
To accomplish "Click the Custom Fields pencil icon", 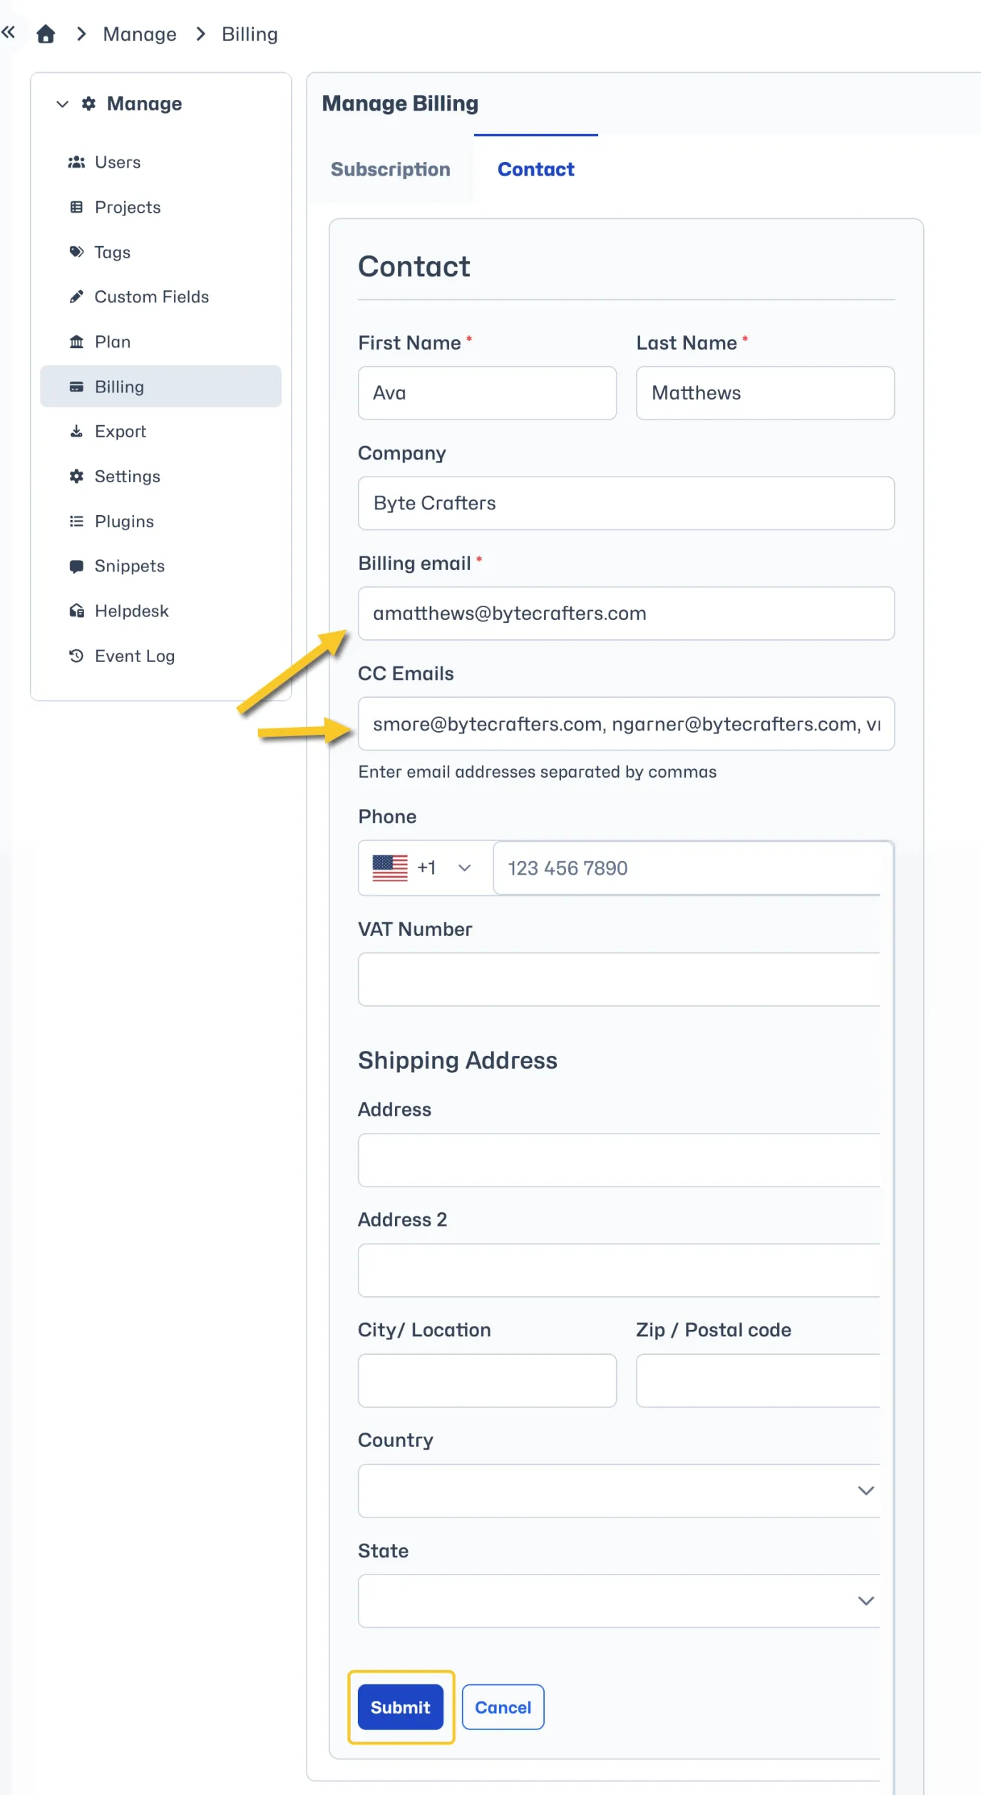I will (76, 297).
